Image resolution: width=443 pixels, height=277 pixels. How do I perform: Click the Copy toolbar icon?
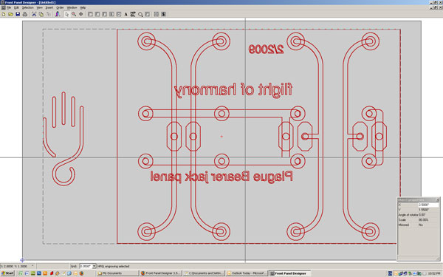click(x=41, y=14)
